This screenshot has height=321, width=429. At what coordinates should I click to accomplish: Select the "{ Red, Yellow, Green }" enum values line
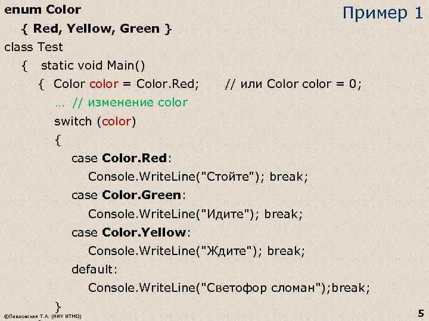(97, 29)
